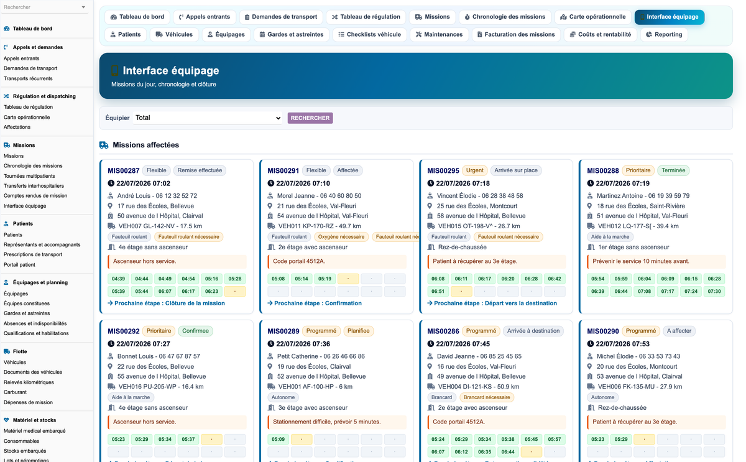The height and width of the screenshot is (462, 746).
Task: Switch to Tableau de régulation tab
Action: (x=366, y=17)
